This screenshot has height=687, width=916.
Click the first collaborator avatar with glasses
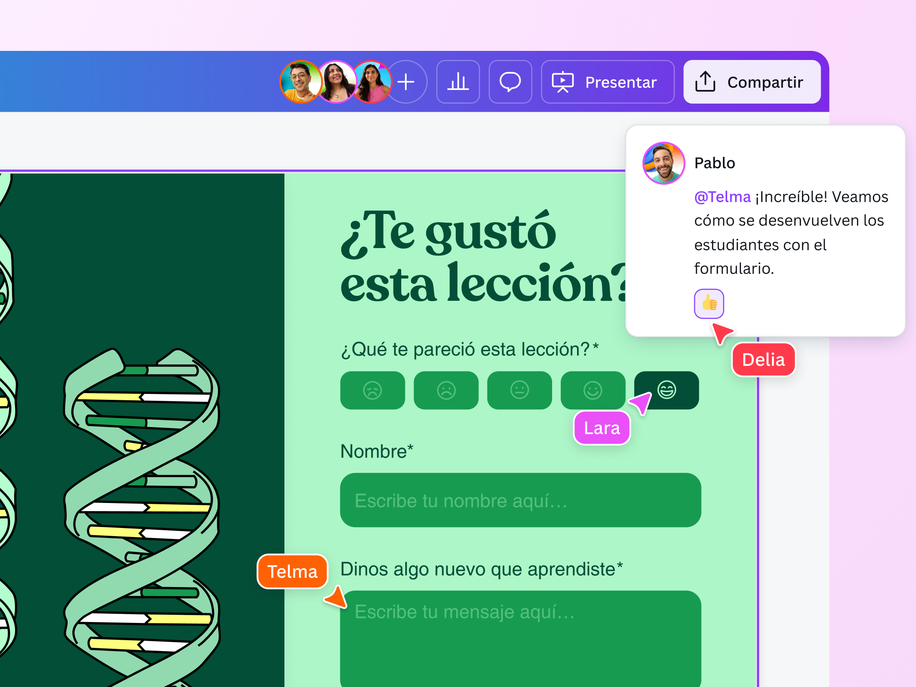click(300, 82)
